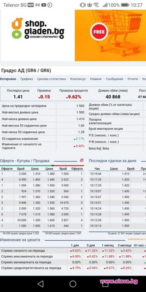Click the Изменение на цената section title
Image resolution: width=146 pixels, height=292 pixels.
(20, 240)
